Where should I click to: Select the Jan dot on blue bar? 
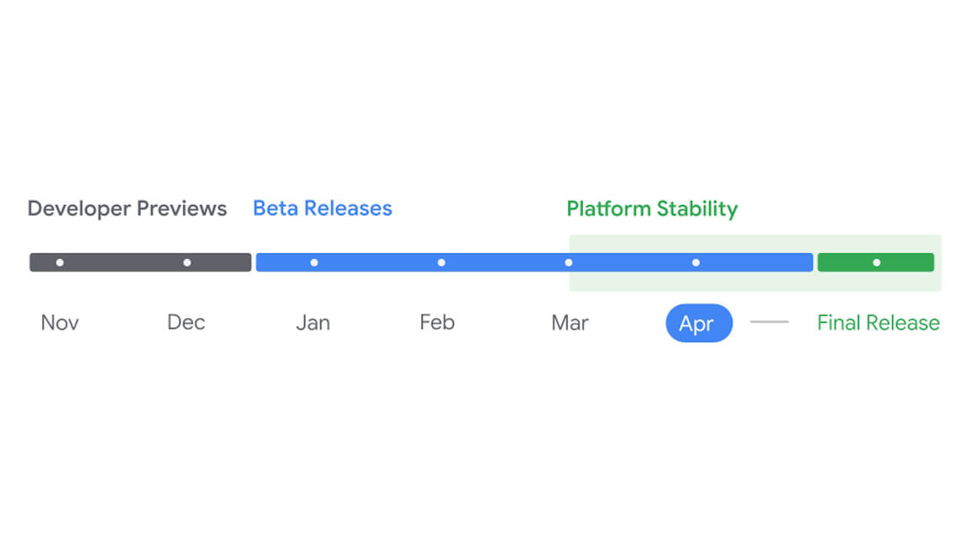click(314, 263)
